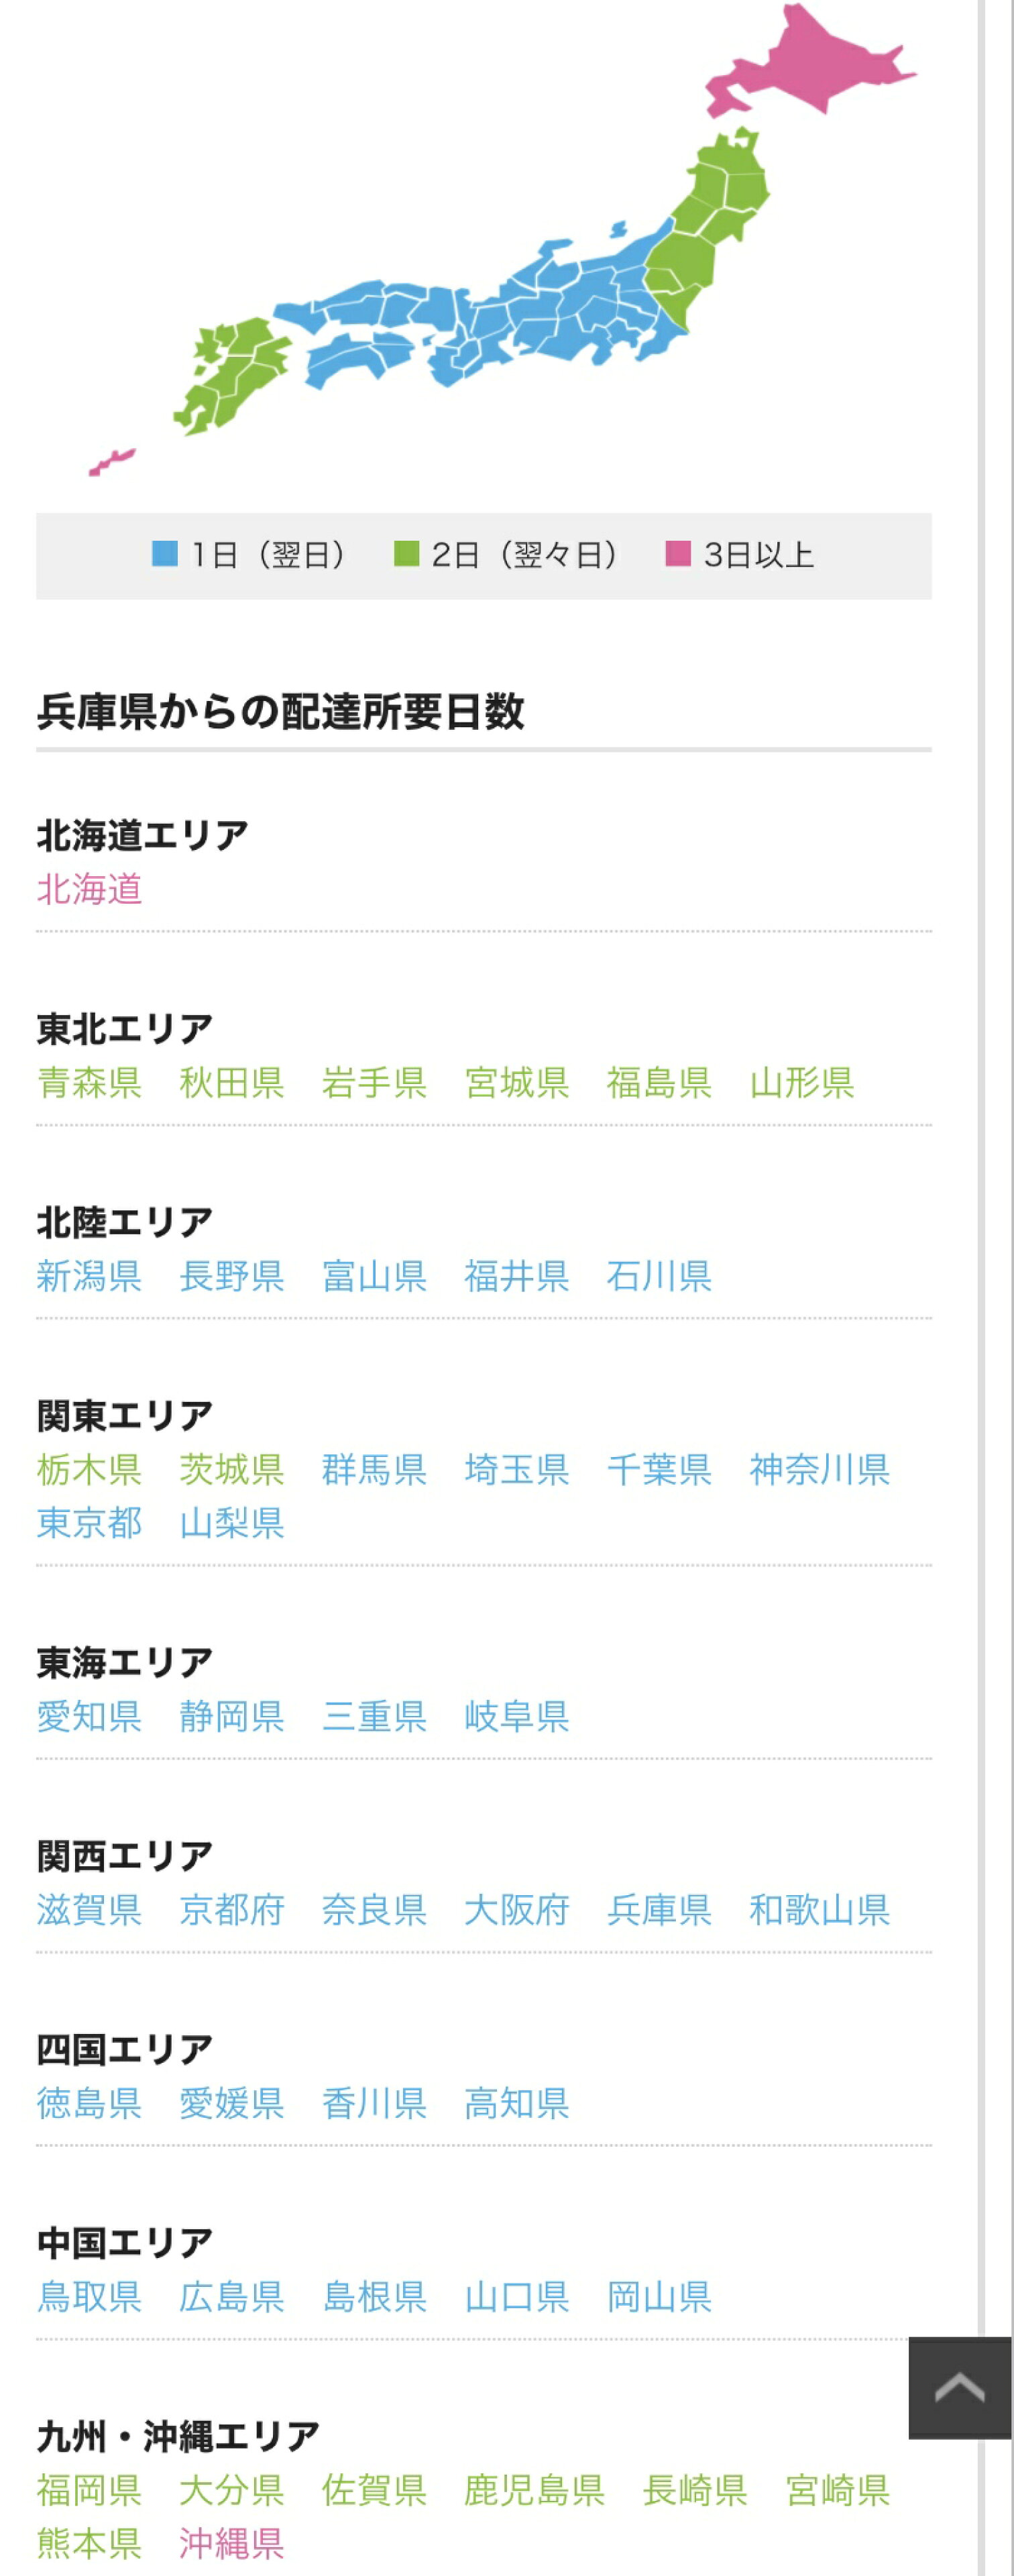1014x2576 pixels.
Task: Click the 香川県 link
Action: pyautogui.click(x=374, y=2103)
